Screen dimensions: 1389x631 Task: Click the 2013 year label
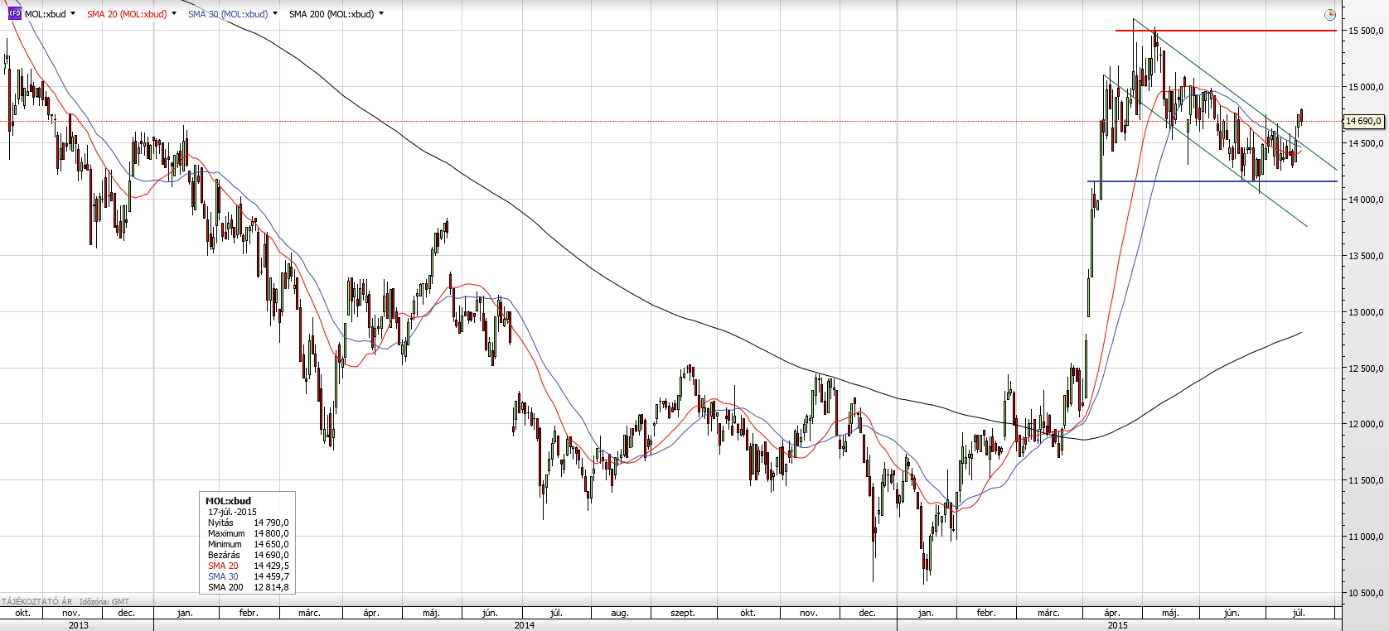pyautogui.click(x=79, y=625)
